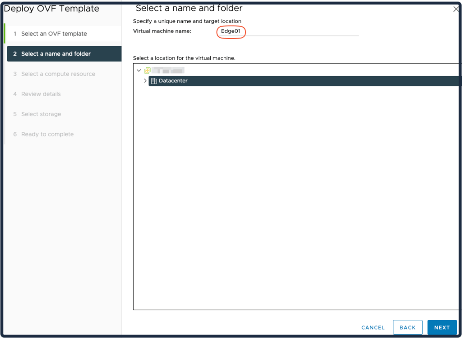462x338 pixels.
Task: Click the 'Virtual machine name:' label
Action: point(162,31)
